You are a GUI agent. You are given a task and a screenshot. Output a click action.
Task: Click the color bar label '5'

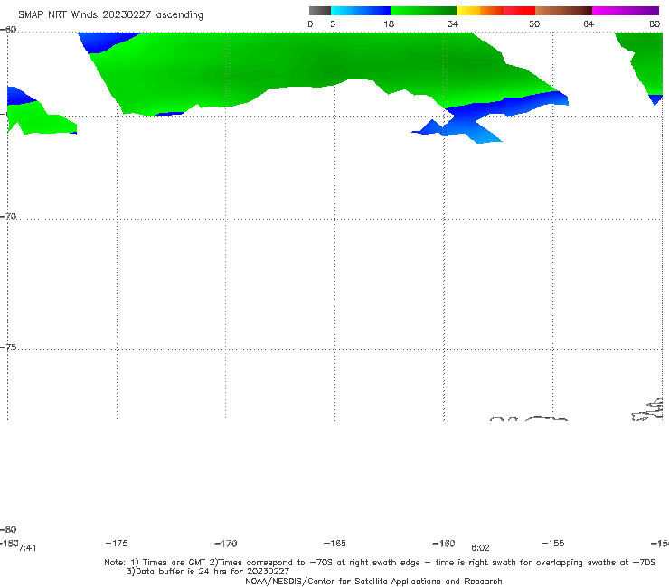point(333,24)
